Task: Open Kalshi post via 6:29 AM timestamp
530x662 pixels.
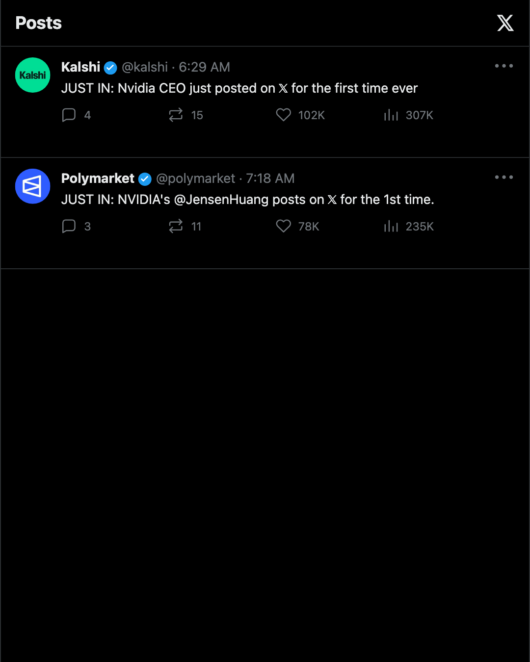Action: [x=204, y=67]
